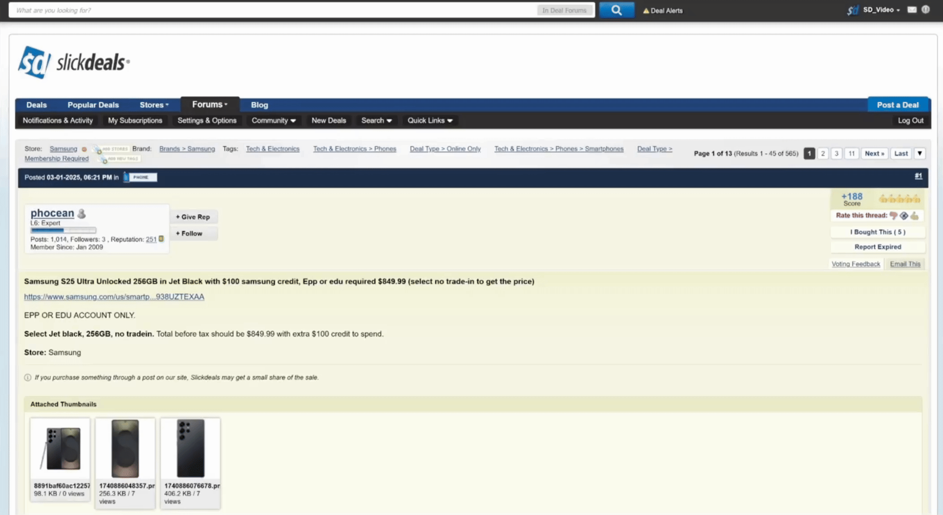The width and height of the screenshot is (943, 515).
Task: Go to the Deals tab
Action: click(x=36, y=105)
